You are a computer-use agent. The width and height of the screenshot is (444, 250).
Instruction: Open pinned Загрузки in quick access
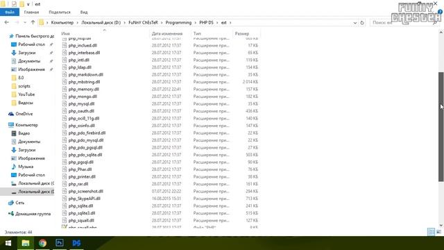pyautogui.click(x=27, y=53)
